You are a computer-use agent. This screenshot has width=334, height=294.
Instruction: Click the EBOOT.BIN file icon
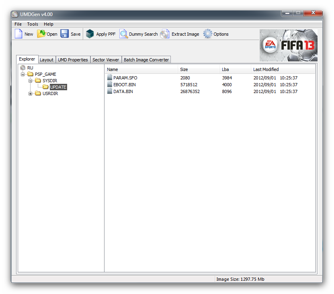[110, 84]
